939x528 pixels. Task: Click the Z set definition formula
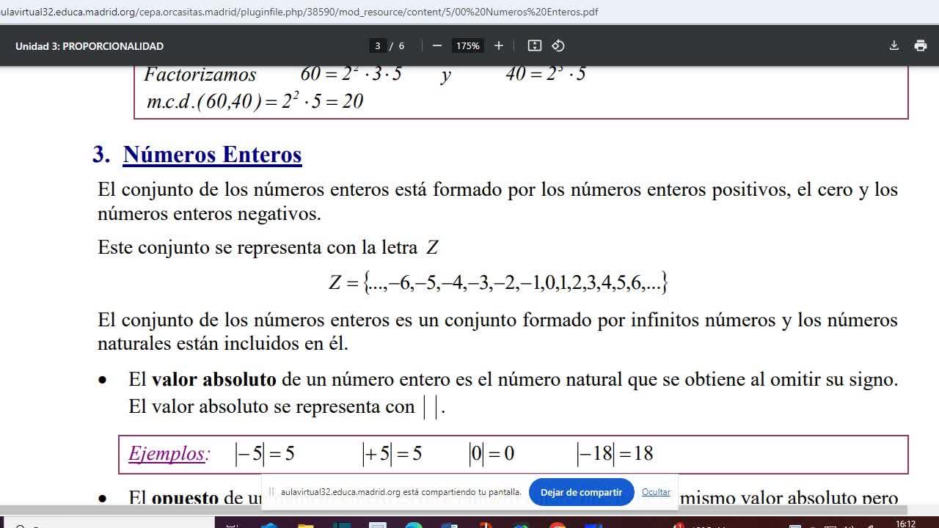point(498,282)
